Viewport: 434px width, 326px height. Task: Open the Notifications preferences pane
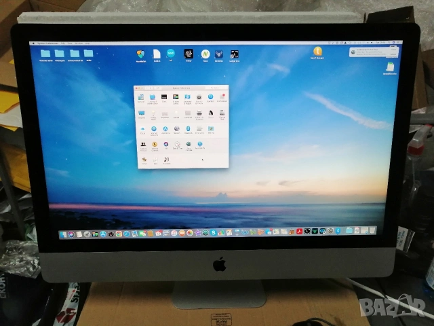point(222,98)
